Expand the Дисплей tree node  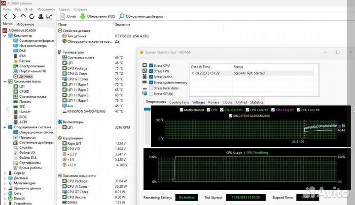click(x=4, y=178)
